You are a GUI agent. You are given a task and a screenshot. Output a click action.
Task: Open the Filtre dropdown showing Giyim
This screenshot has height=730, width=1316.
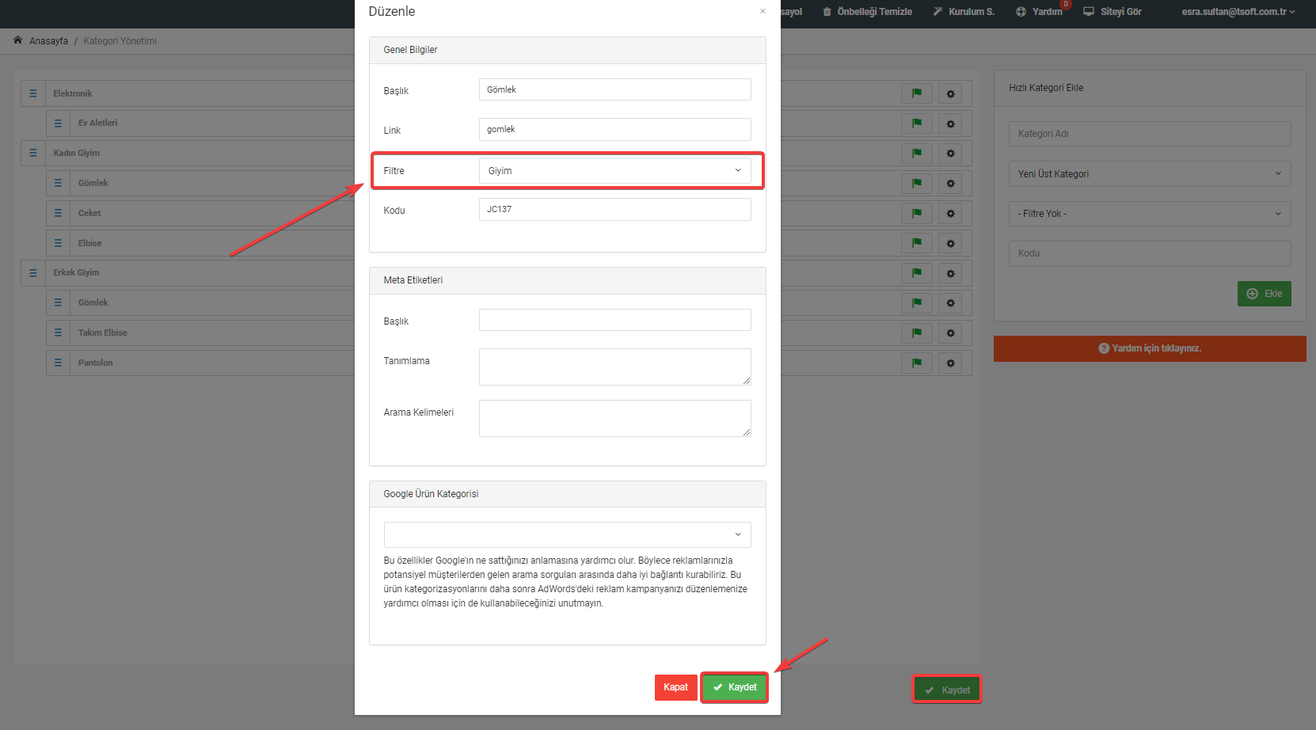(x=614, y=170)
